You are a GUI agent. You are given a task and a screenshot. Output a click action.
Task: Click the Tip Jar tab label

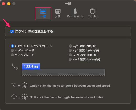93,16
